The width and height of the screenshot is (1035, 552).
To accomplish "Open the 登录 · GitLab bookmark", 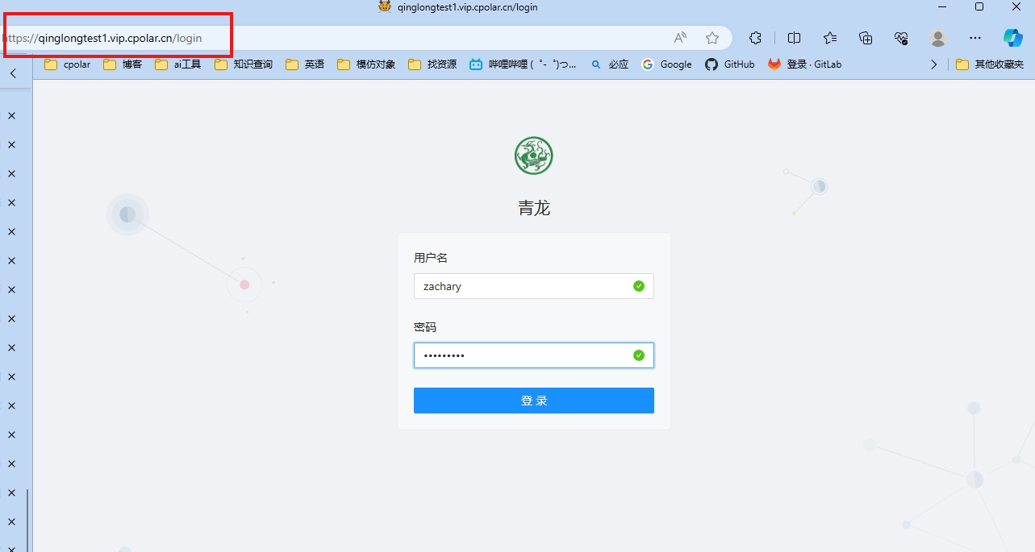I will 804,64.
